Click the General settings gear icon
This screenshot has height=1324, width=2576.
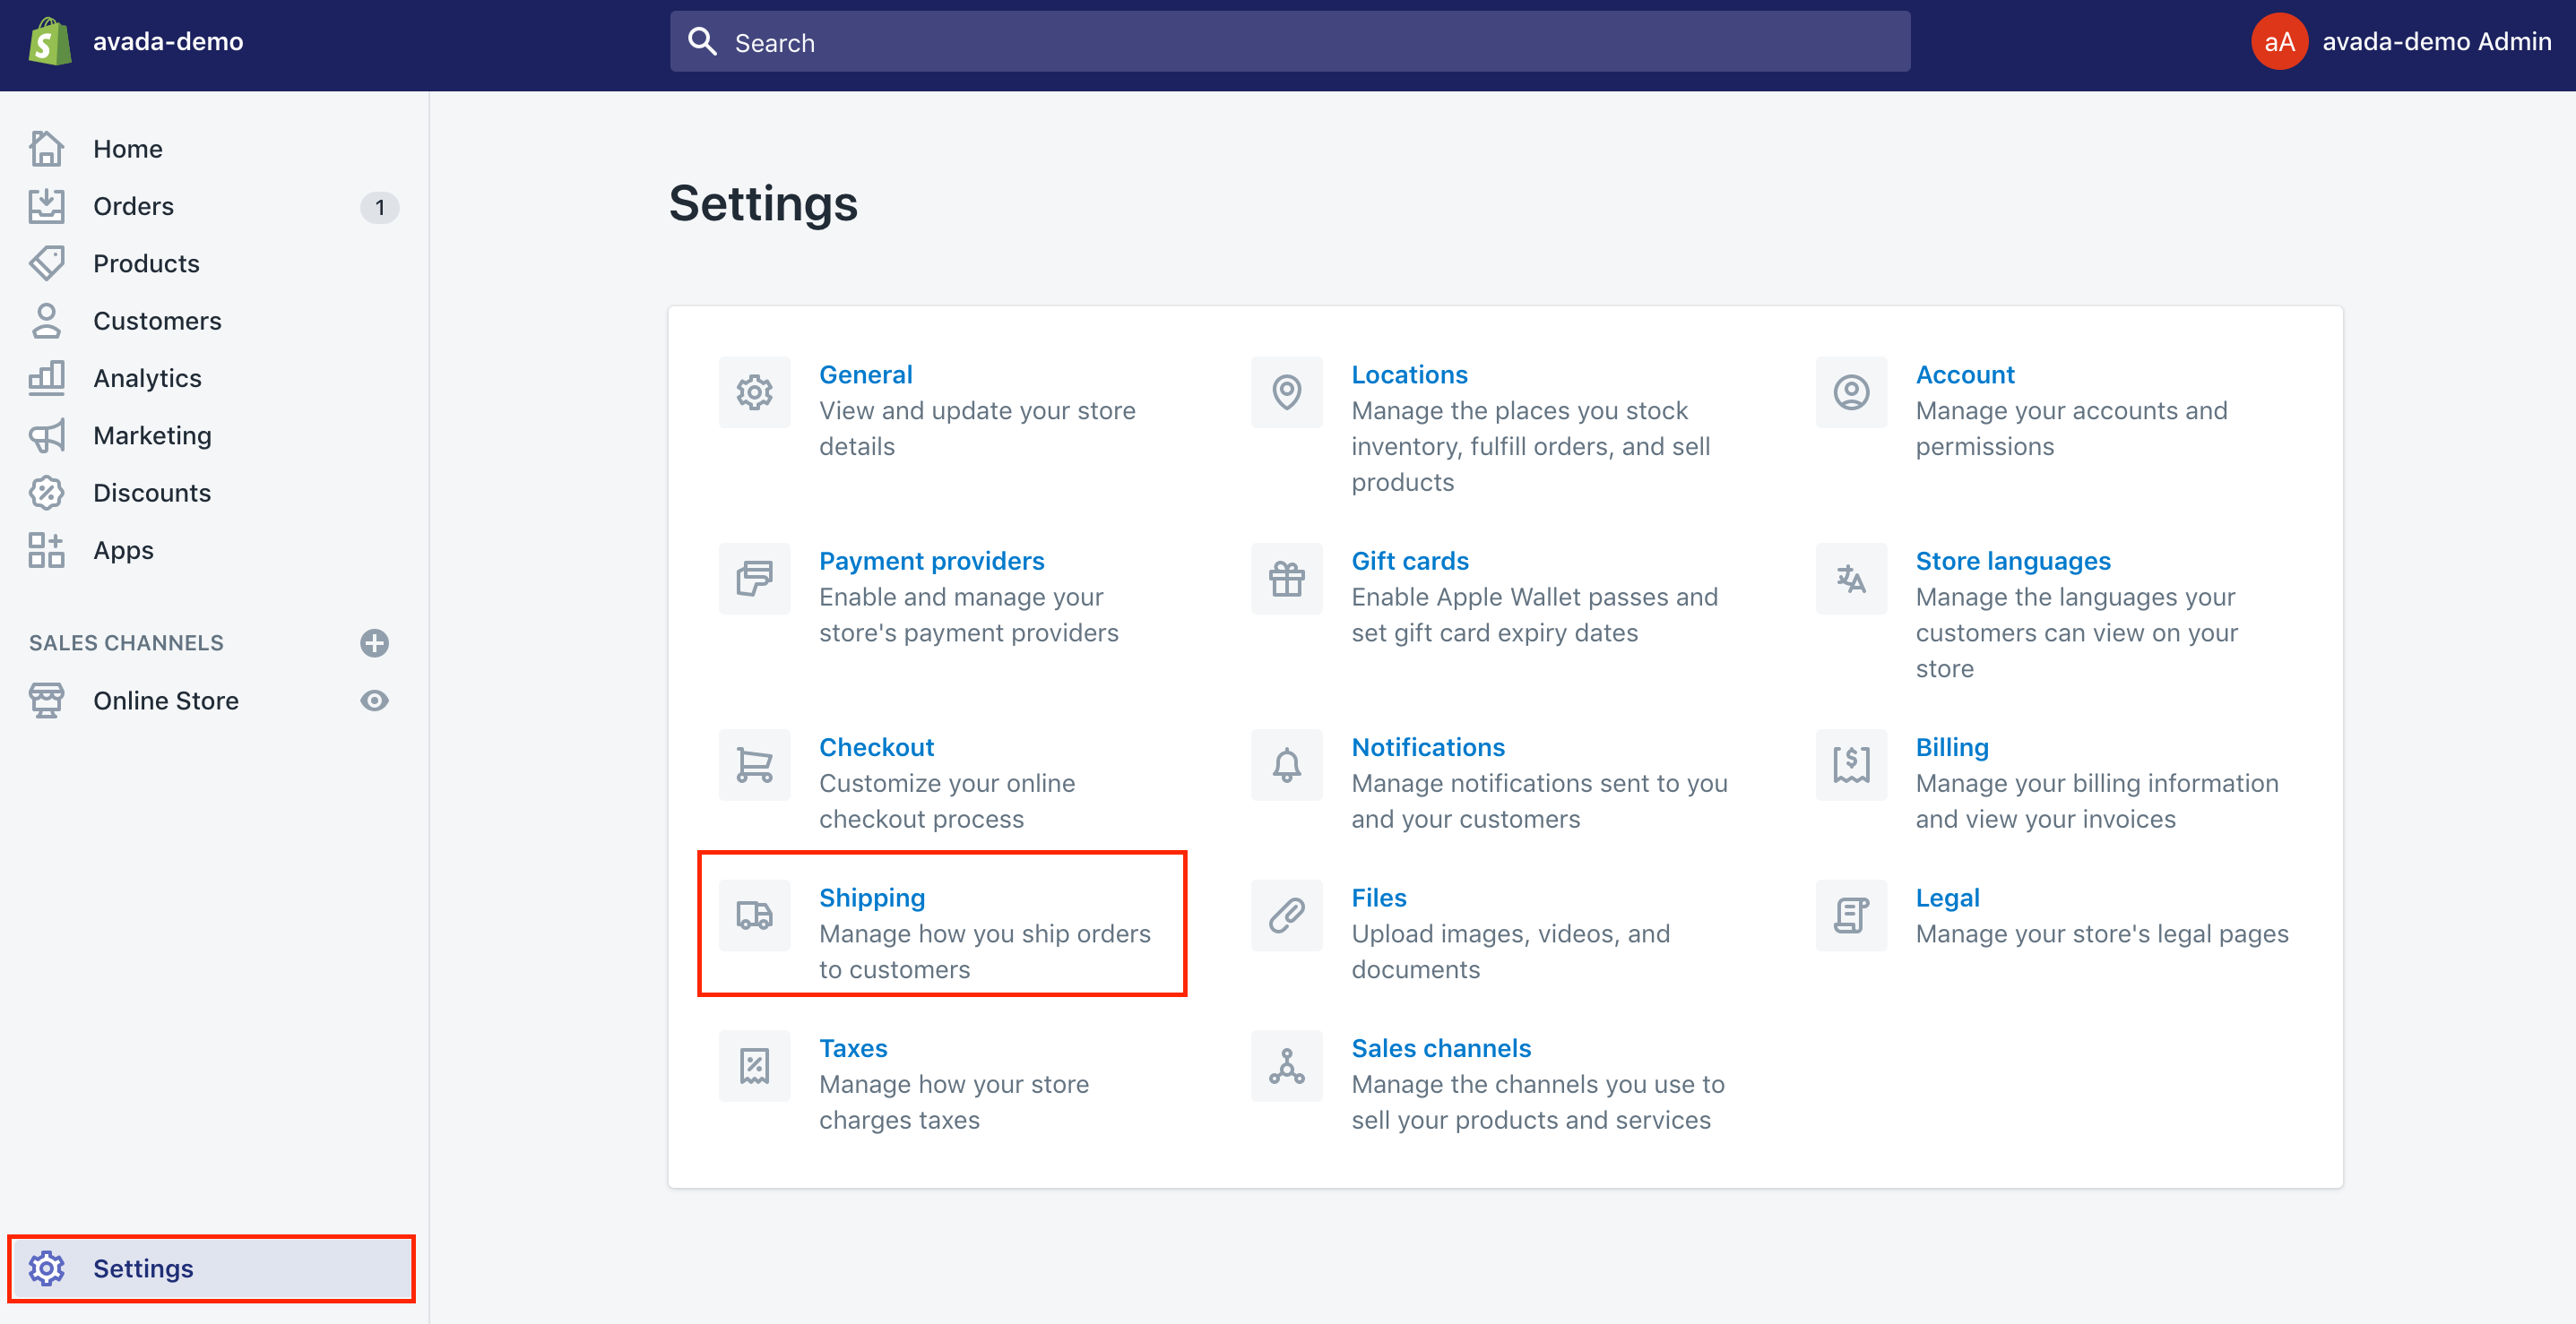tap(755, 391)
